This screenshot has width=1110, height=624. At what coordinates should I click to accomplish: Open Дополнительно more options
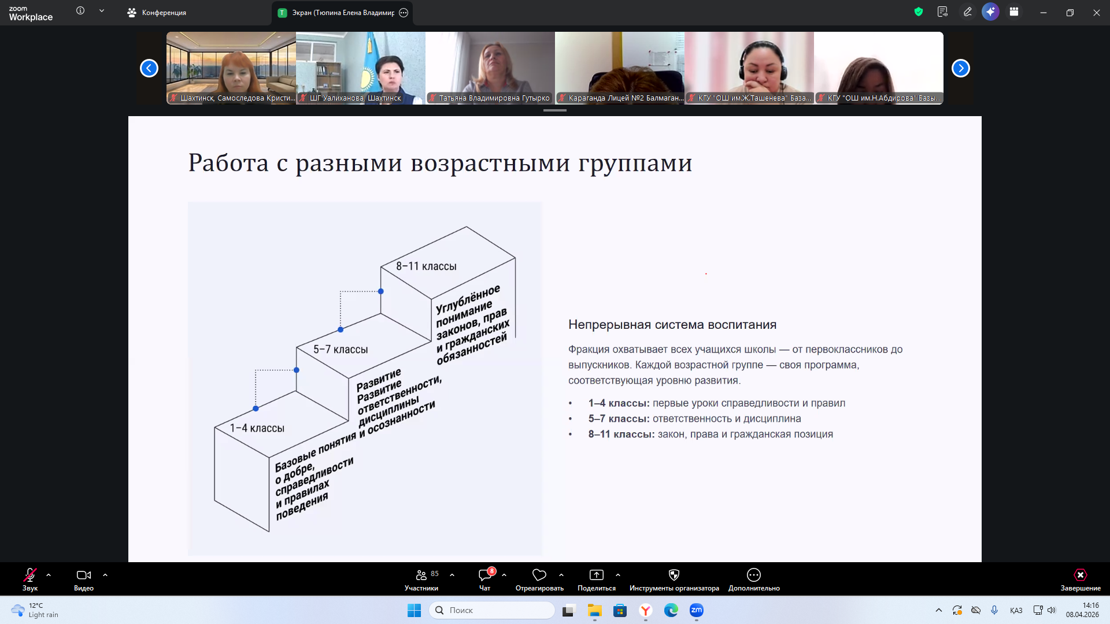coord(753,575)
